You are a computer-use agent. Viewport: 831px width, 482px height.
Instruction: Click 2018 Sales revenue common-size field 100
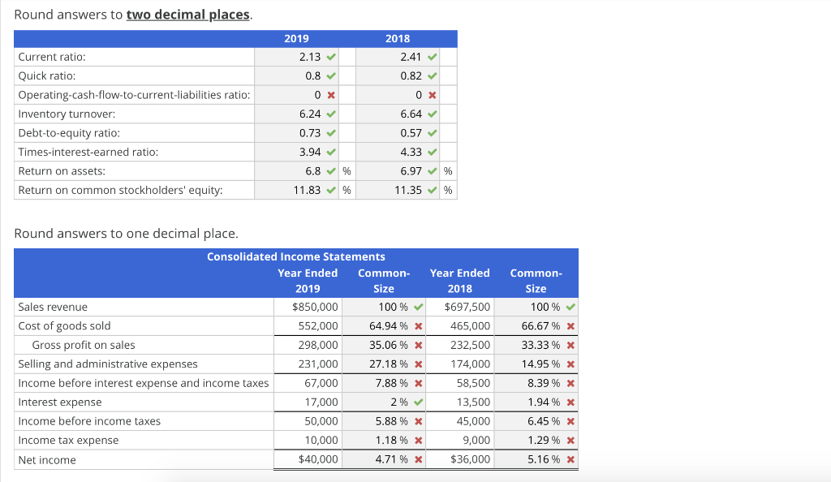536,308
